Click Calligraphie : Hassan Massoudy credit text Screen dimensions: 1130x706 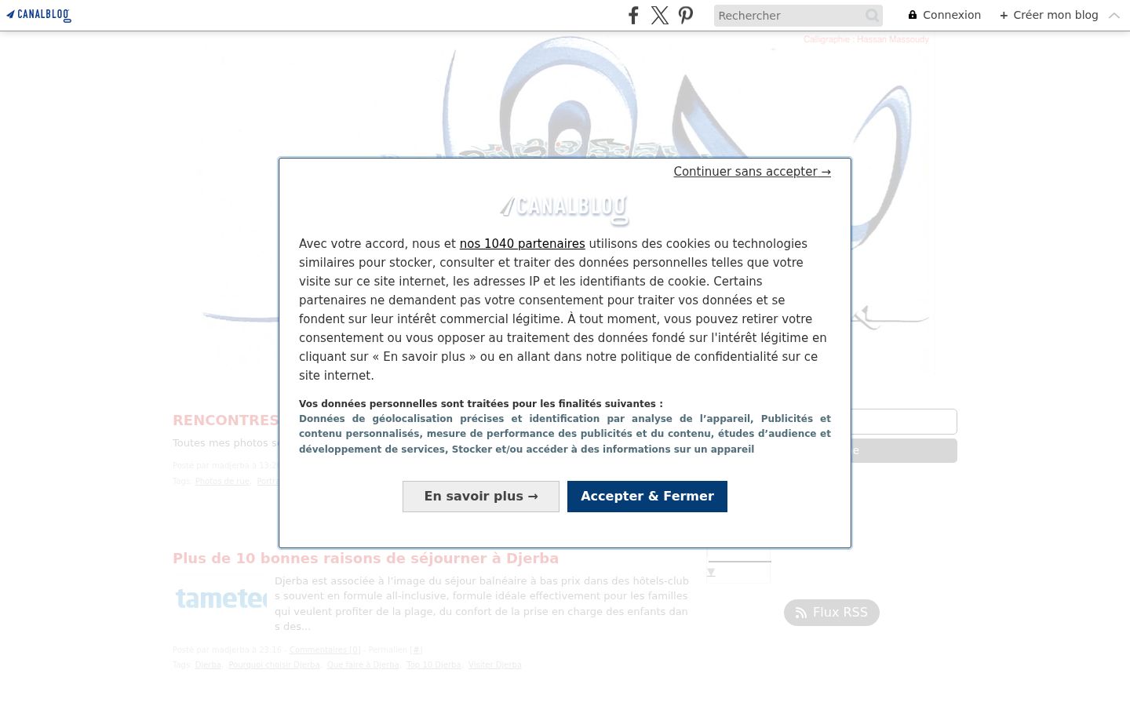point(866,39)
